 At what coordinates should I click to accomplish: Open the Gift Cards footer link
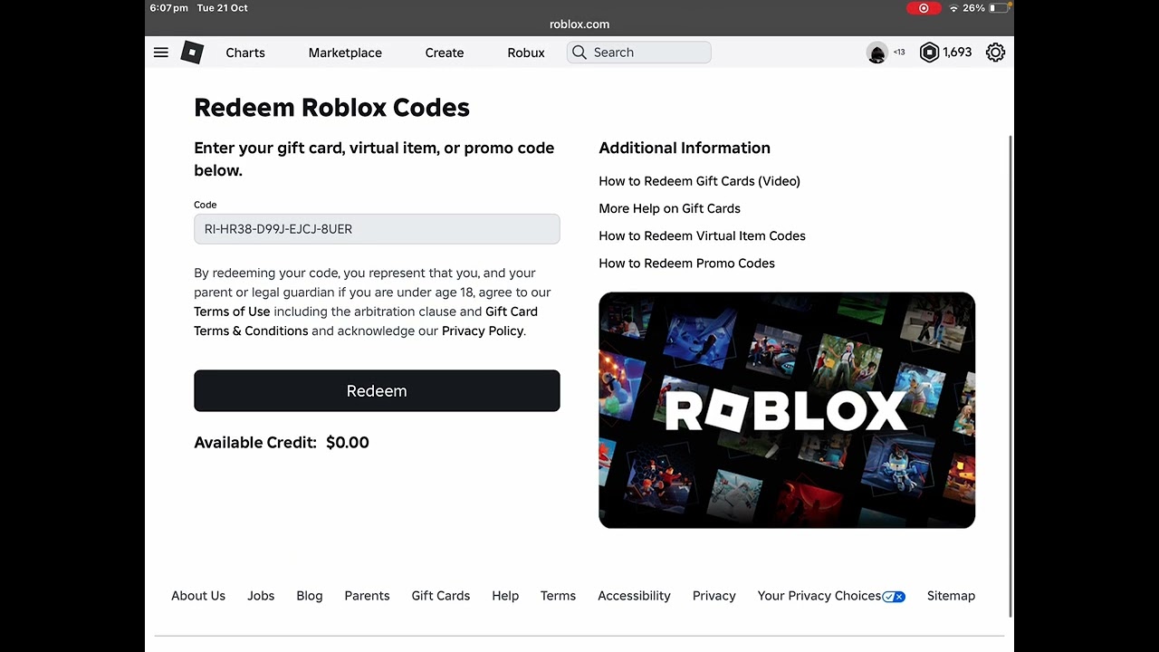[441, 596]
